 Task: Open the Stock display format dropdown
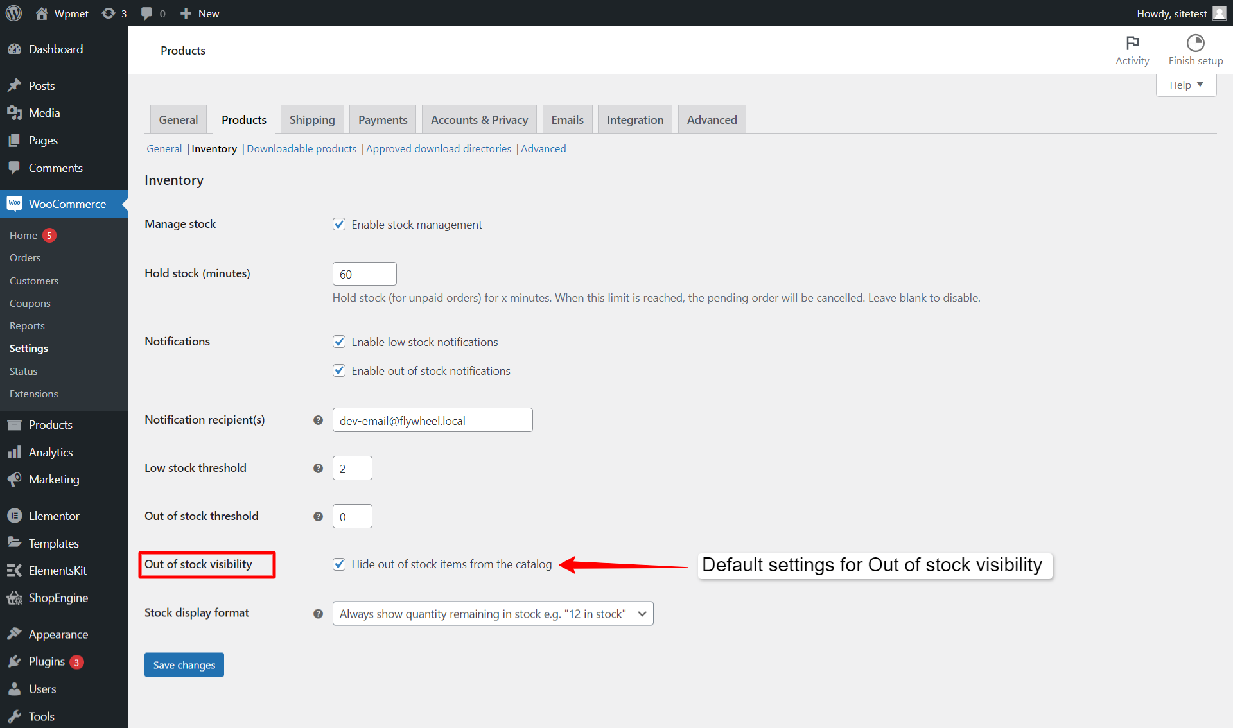coord(492,613)
